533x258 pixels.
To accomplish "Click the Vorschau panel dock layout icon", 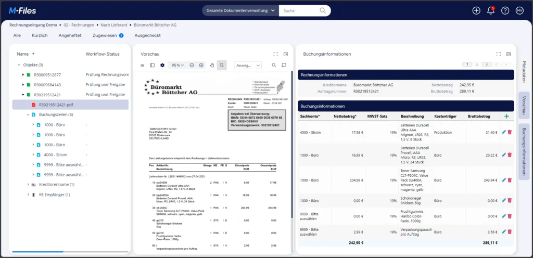I will (x=286, y=54).
